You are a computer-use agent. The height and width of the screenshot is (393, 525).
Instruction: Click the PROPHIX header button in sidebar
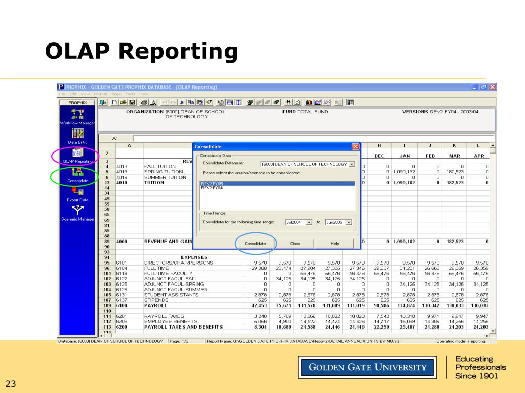78,103
